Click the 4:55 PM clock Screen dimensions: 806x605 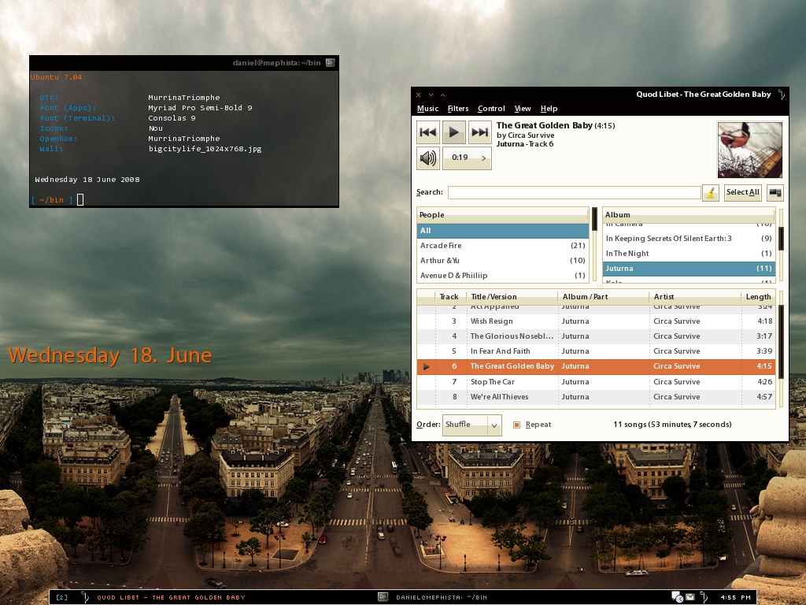point(736,597)
